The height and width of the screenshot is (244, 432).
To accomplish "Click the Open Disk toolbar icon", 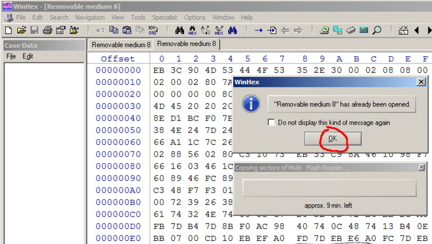I will pos(325,30).
